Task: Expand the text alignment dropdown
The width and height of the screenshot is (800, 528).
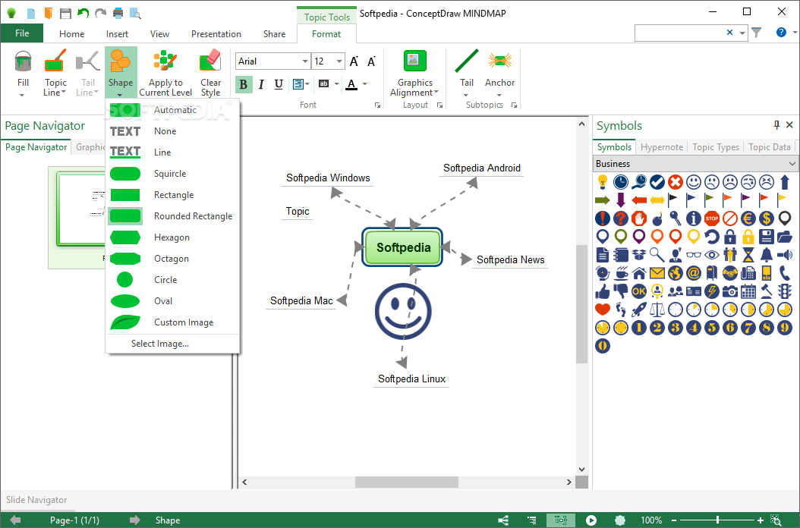Action: click(x=307, y=84)
